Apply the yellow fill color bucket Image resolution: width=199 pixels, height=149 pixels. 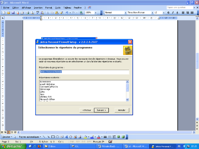pos(85,137)
